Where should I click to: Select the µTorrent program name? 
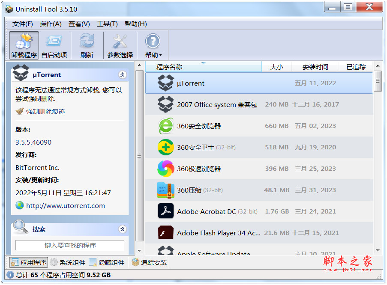coord(191,83)
